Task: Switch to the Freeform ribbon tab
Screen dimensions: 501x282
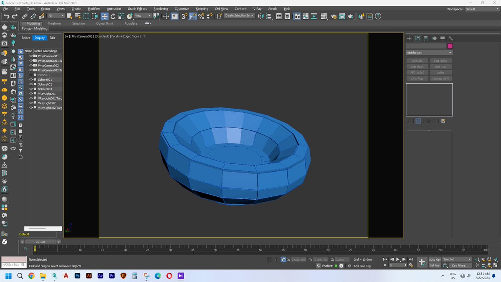Action: pos(54,23)
